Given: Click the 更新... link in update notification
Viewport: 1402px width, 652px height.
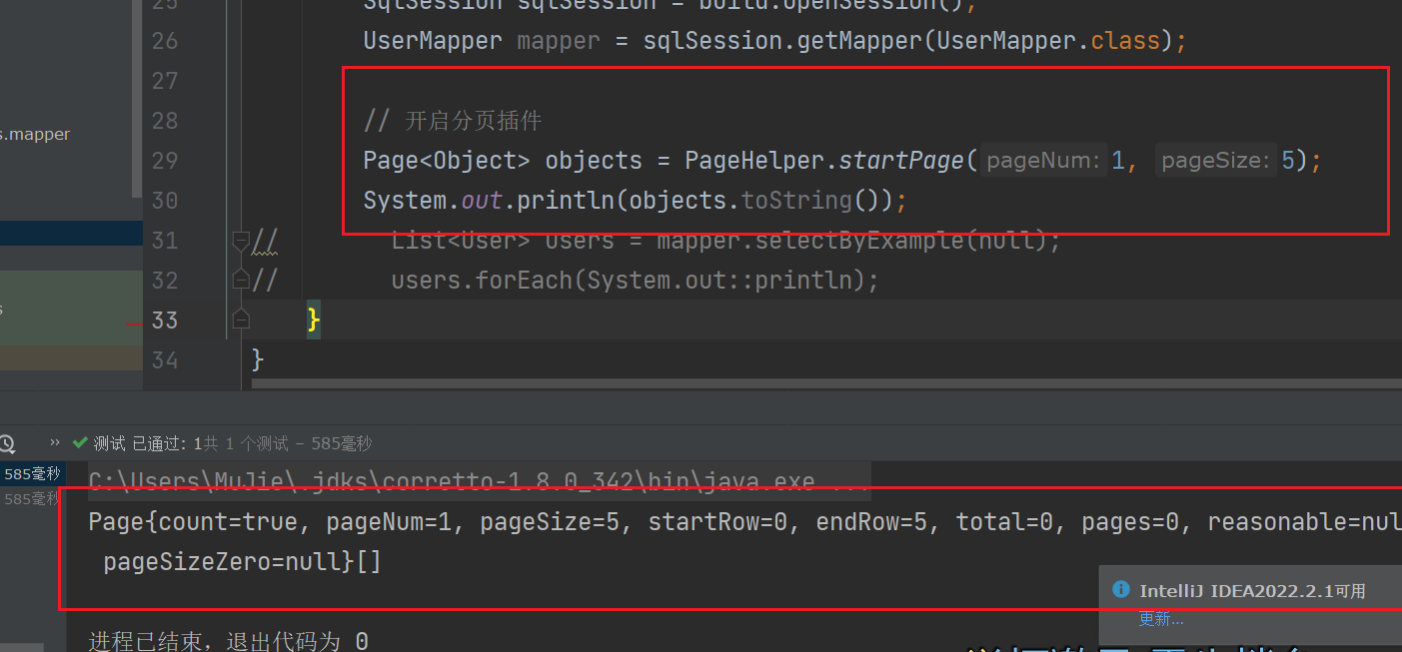Looking at the screenshot, I should tap(1160, 619).
